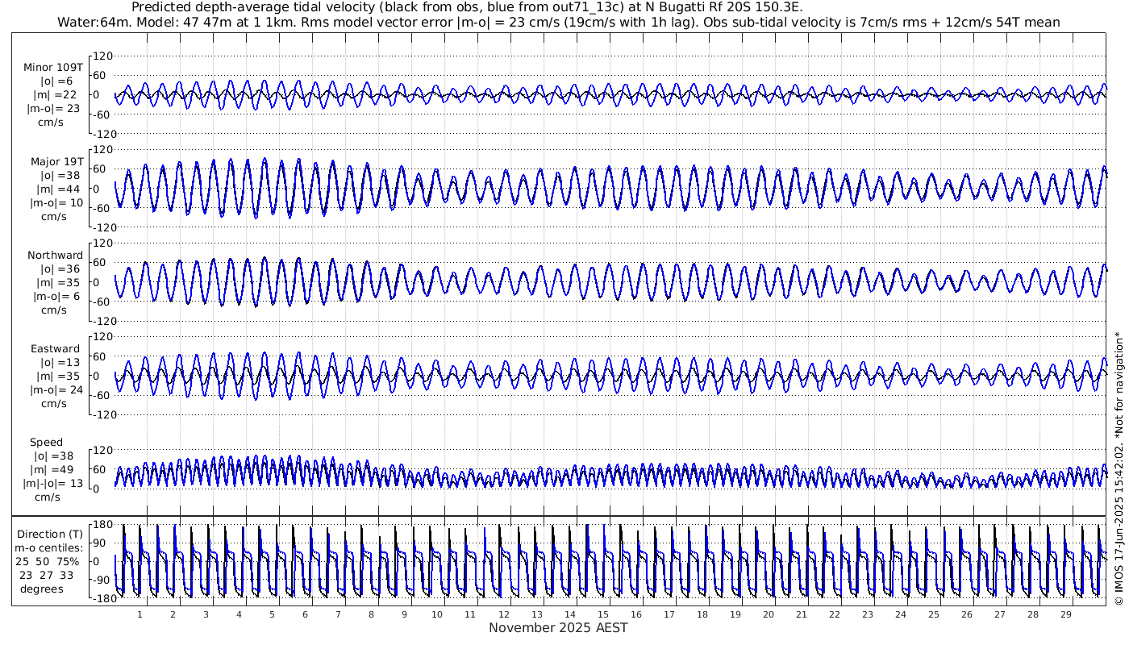Click the '|m-o|= 10' Major axis error value
This screenshot has width=1129, height=645.
55,203
